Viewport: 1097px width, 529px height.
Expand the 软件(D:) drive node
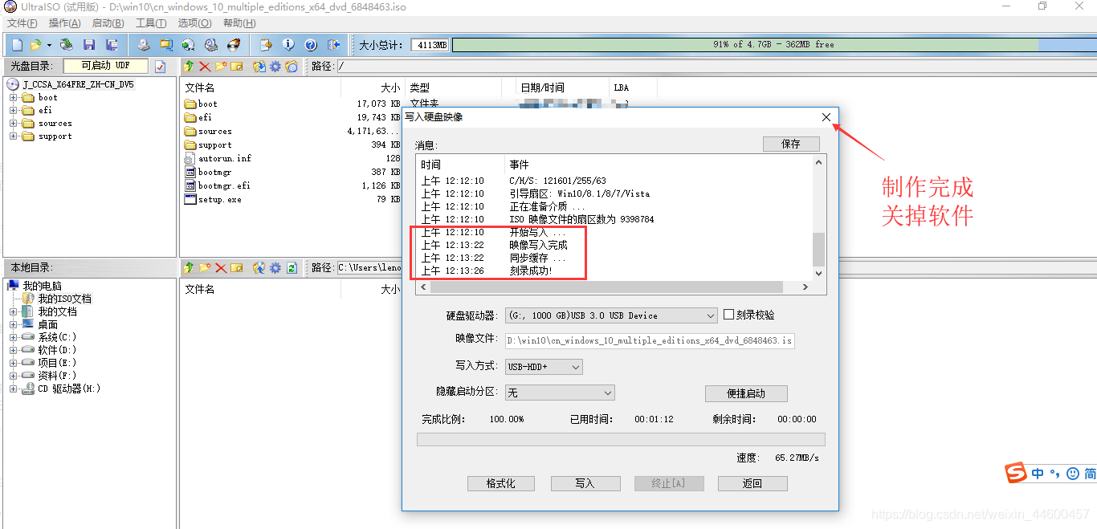[x=14, y=350]
